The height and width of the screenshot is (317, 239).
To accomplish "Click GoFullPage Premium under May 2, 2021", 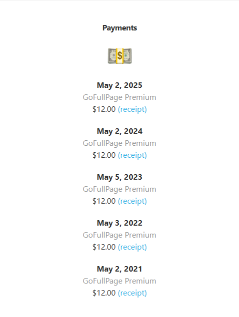I will click(x=119, y=281).
